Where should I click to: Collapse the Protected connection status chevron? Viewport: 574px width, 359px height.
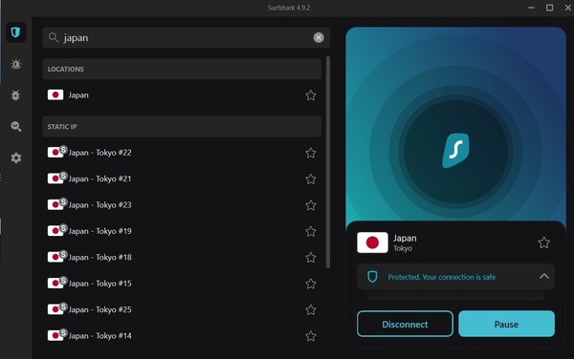pos(544,277)
